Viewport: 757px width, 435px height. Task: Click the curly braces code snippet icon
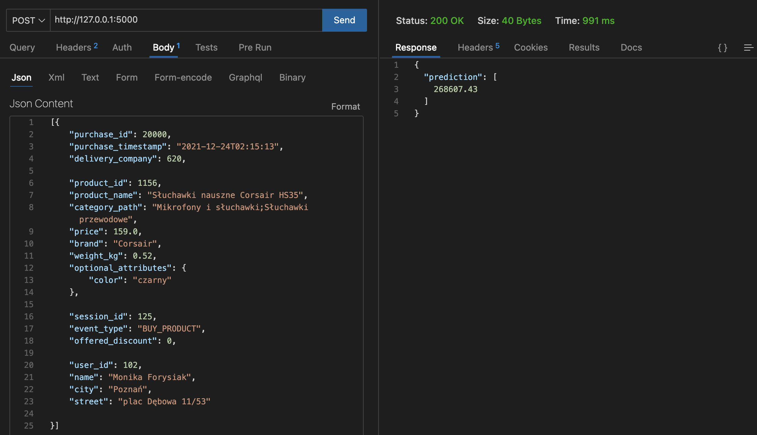tap(723, 48)
